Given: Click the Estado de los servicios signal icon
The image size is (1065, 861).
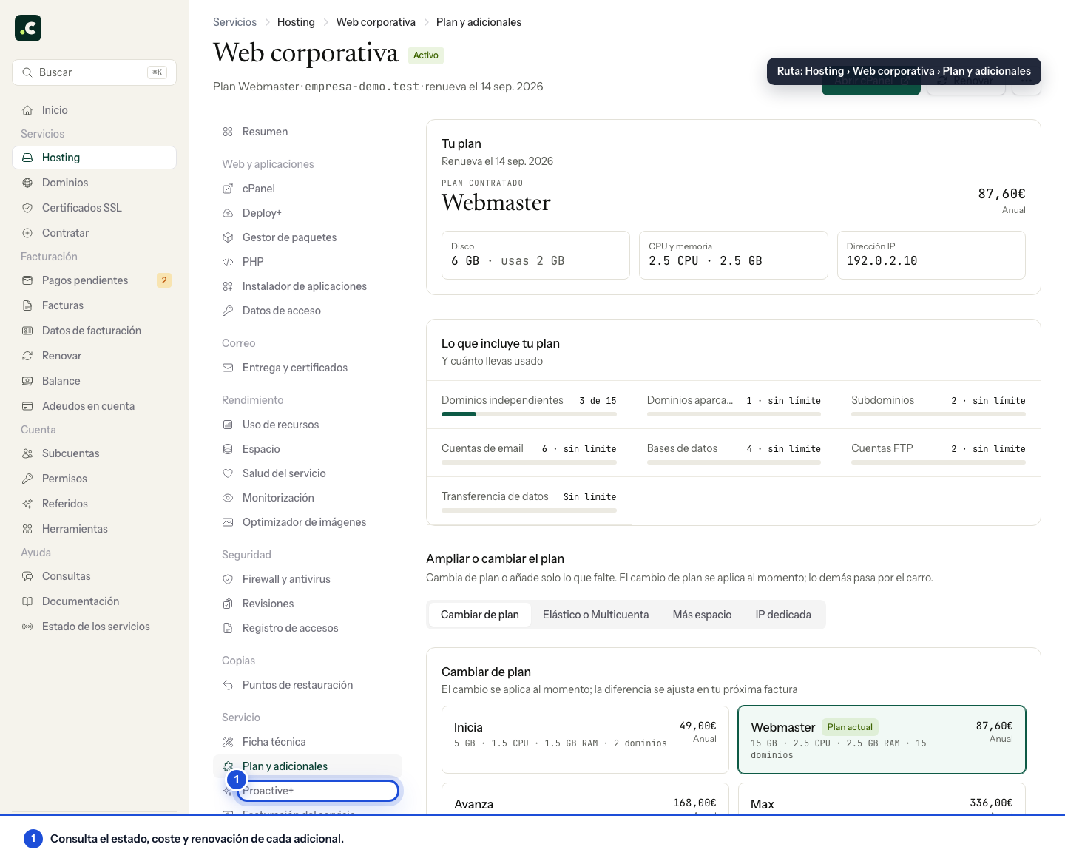Looking at the screenshot, I should (27, 627).
